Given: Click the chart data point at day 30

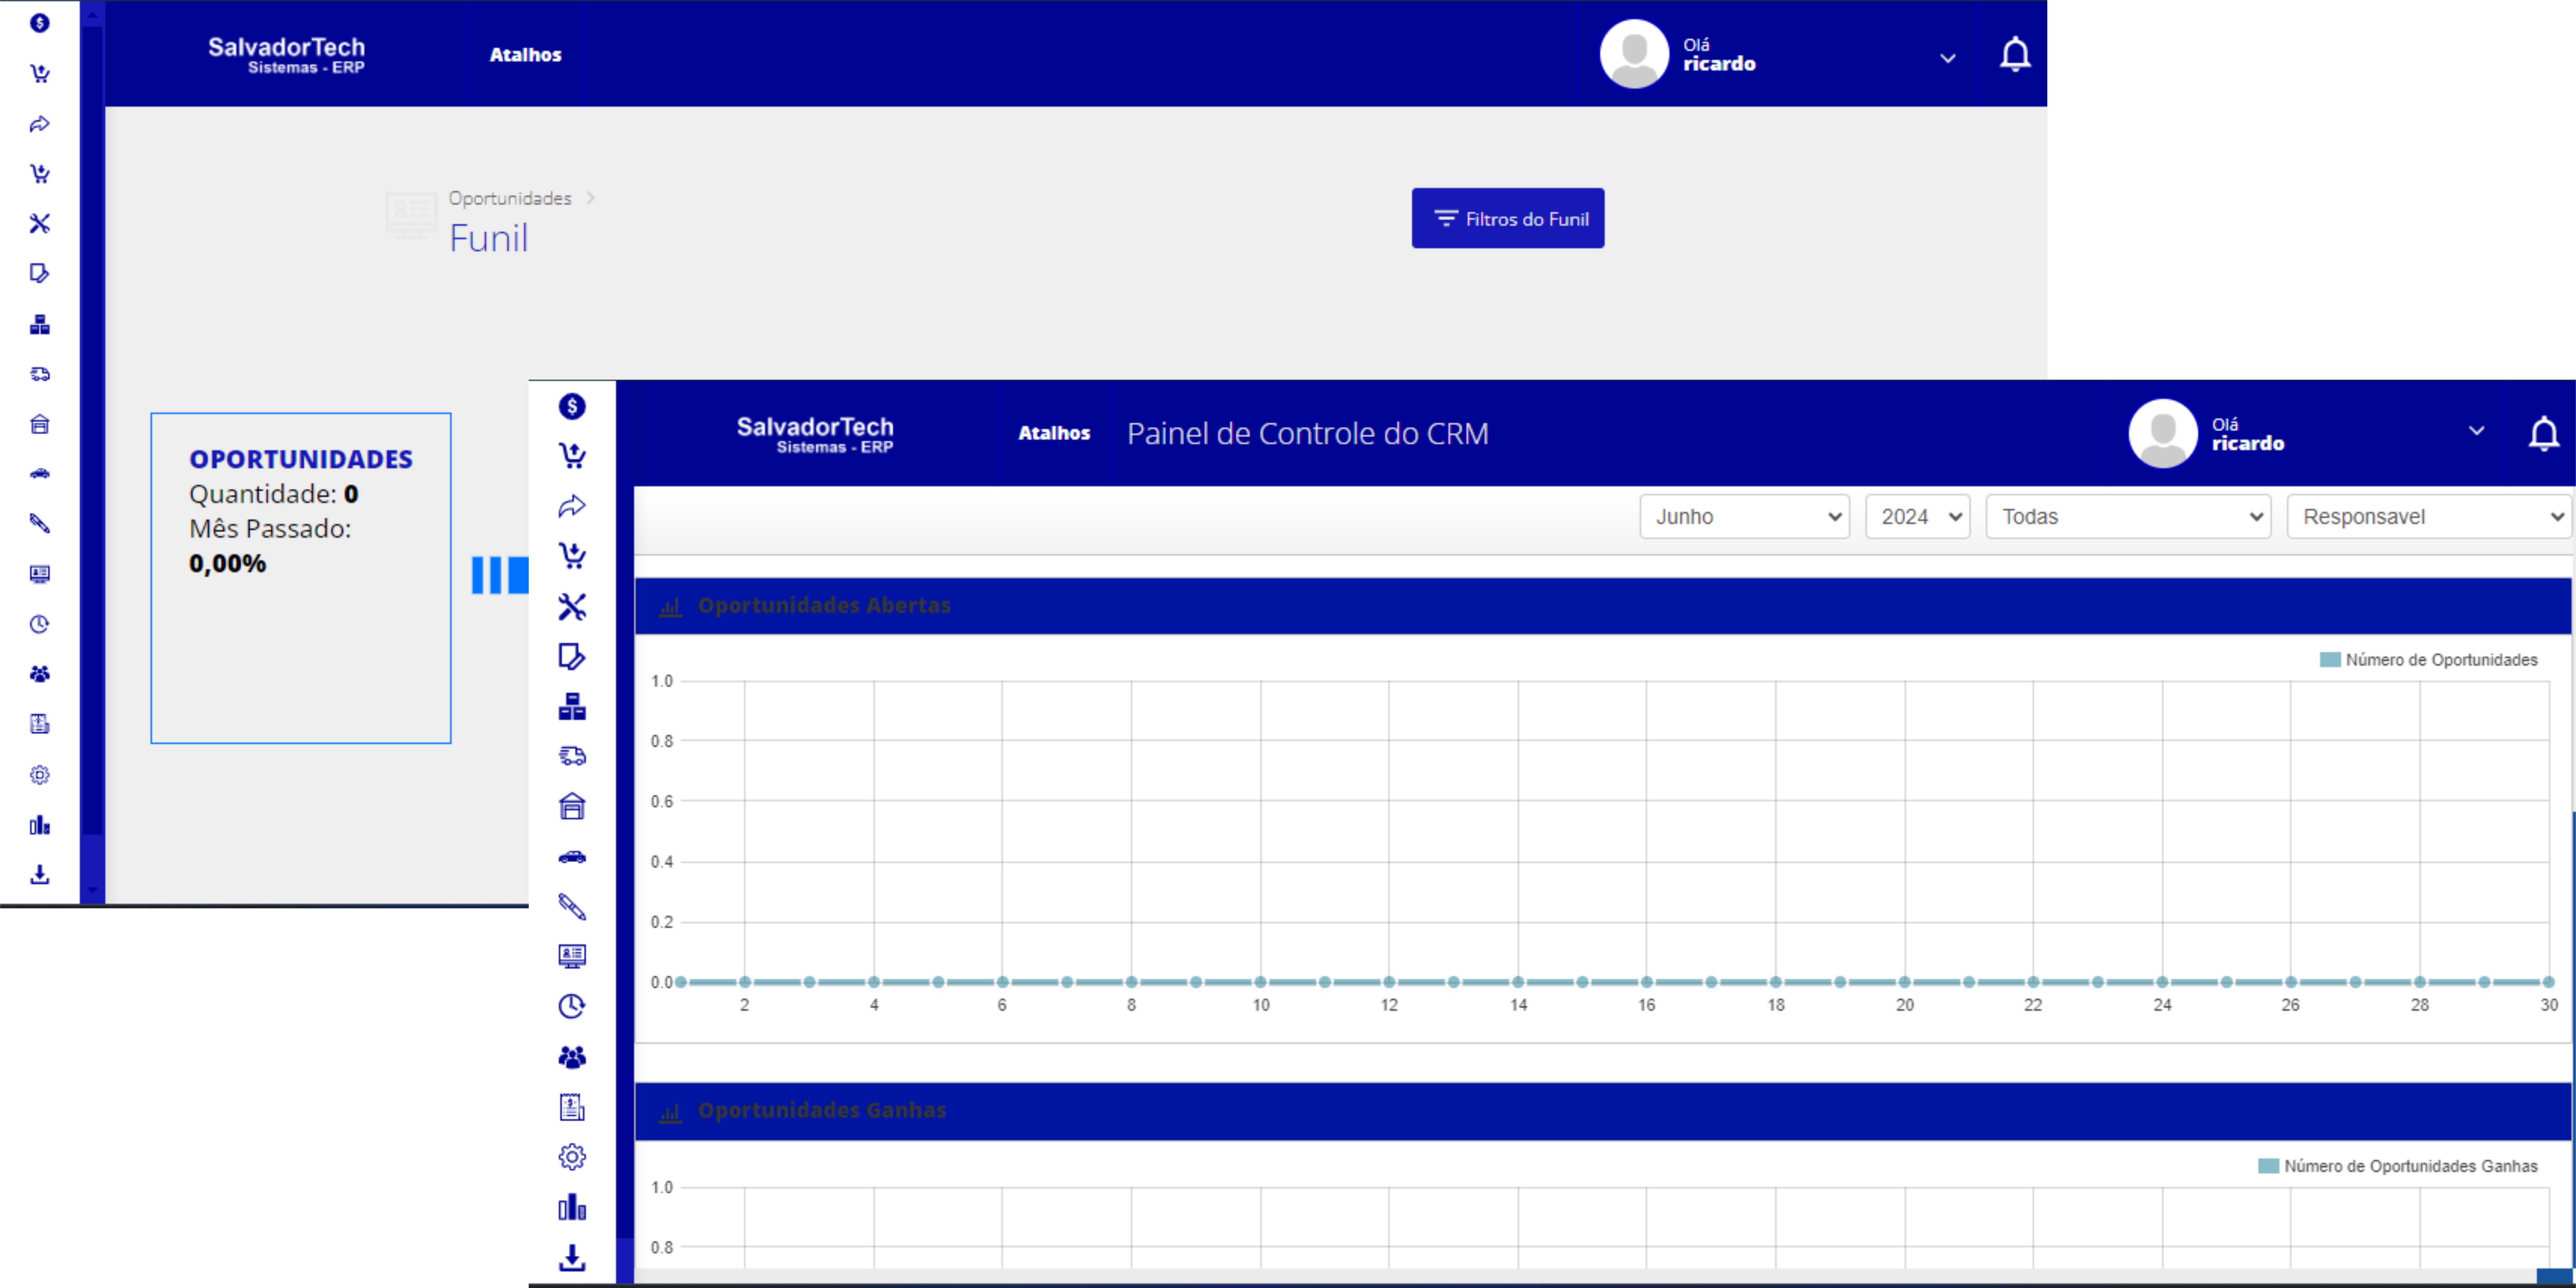Looking at the screenshot, I should [x=2548, y=982].
